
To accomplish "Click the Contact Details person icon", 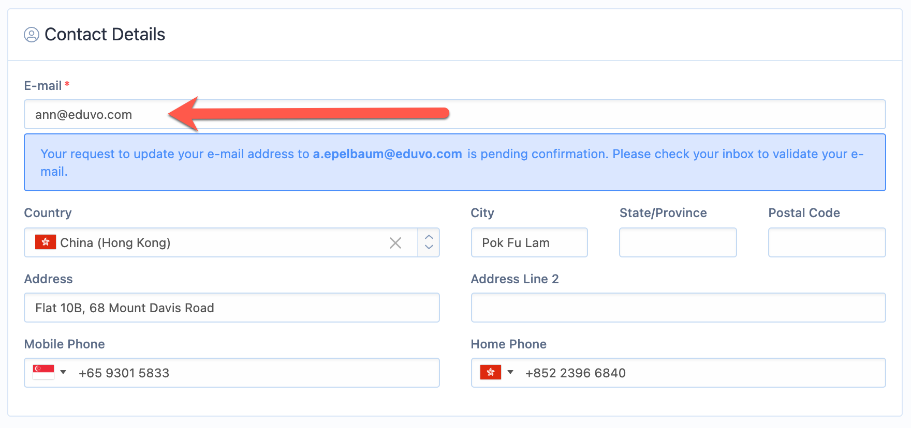I will [32, 35].
